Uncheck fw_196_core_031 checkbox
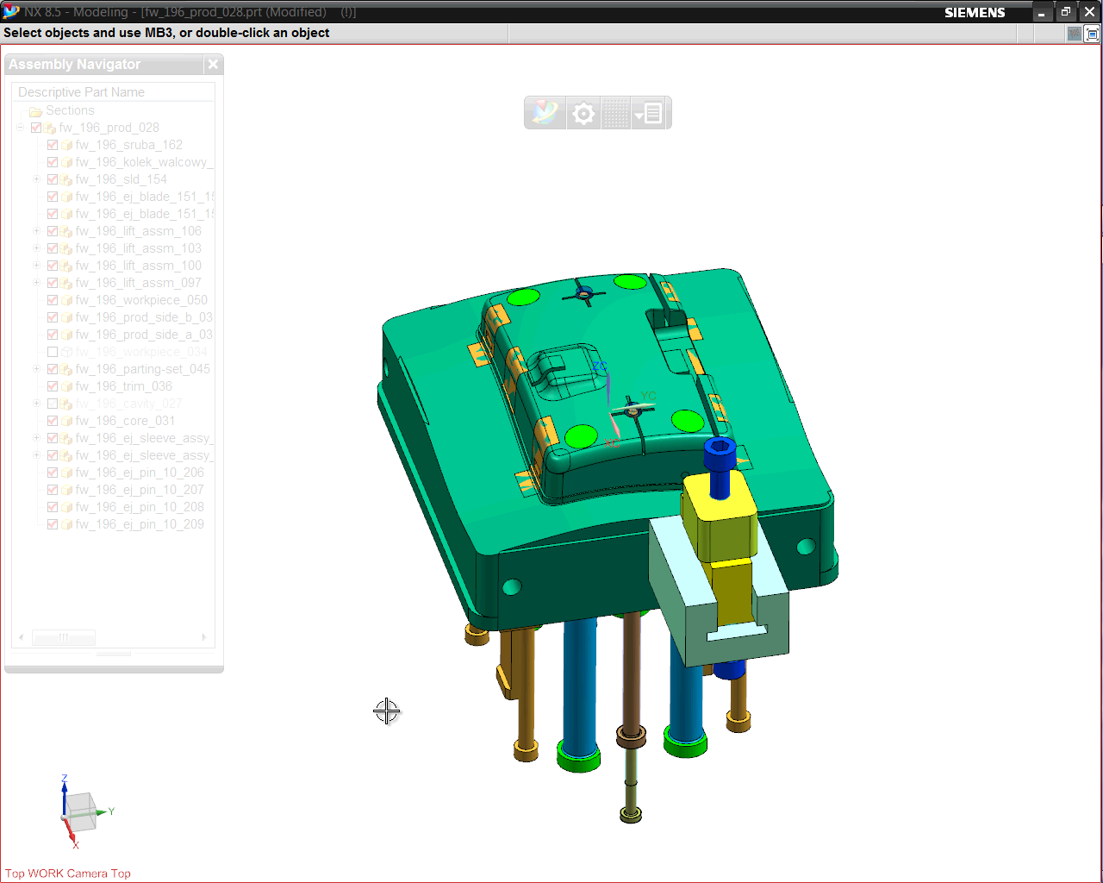The width and height of the screenshot is (1103, 883). tap(53, 421)
